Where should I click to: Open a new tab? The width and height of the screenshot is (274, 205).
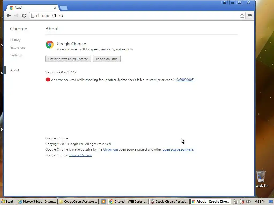click(64, 8)
